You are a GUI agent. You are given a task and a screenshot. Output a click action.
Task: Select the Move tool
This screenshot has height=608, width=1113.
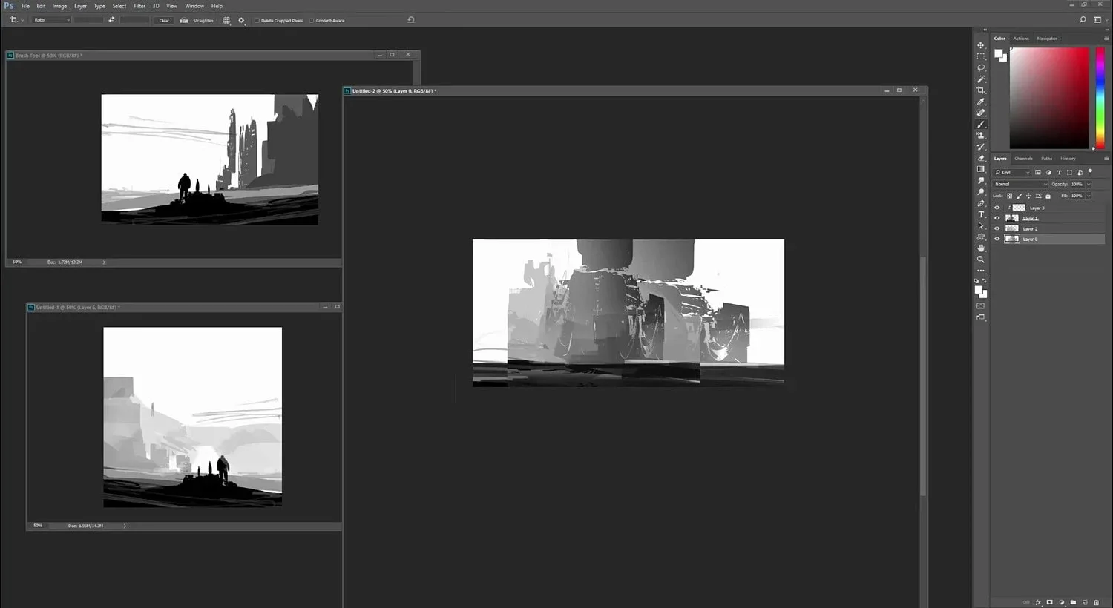point(981,46)
